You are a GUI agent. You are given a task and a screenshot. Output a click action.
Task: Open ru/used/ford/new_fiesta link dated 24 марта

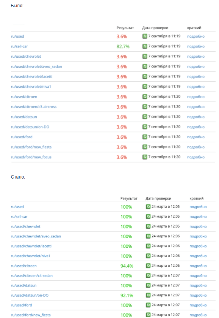(x=31, y=315)
